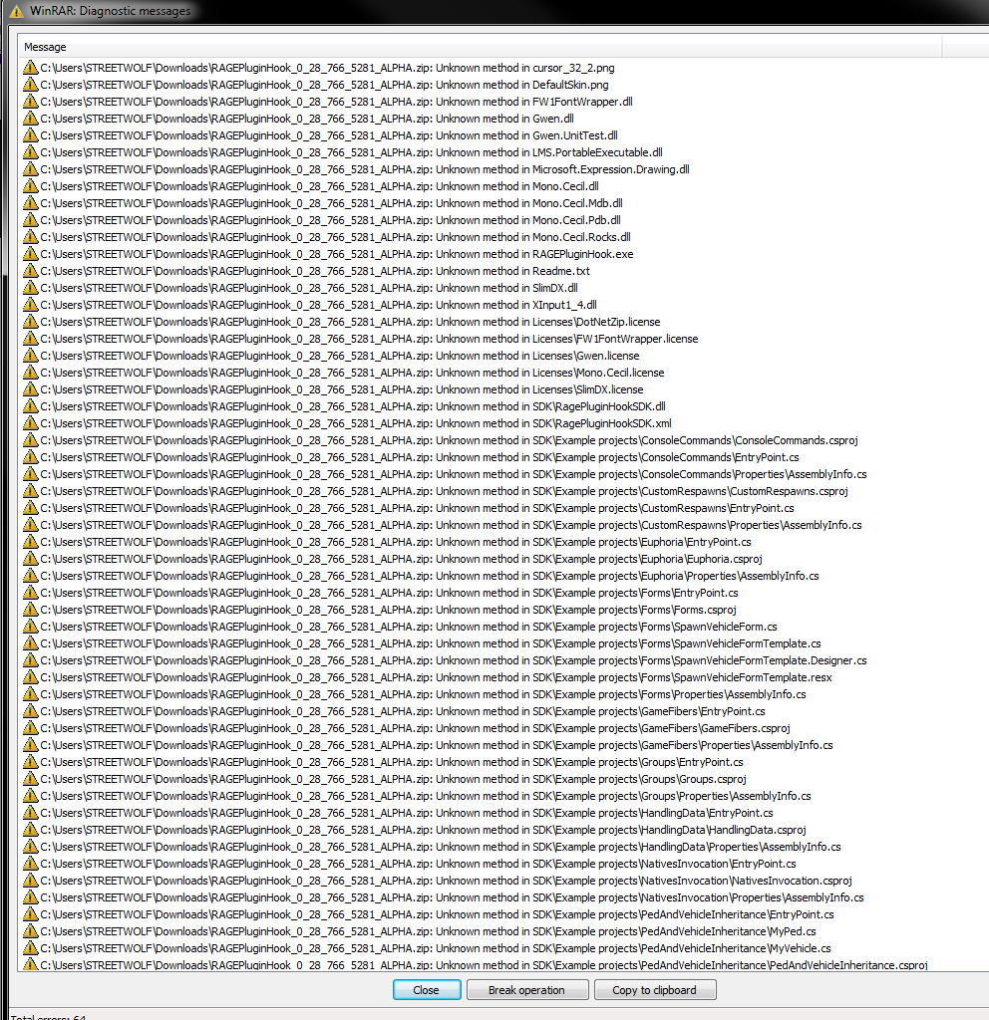Screen dimensions: 989x1020
Task: Click warning icon for Readme.txt row
Action: click(x=30, y=271)
